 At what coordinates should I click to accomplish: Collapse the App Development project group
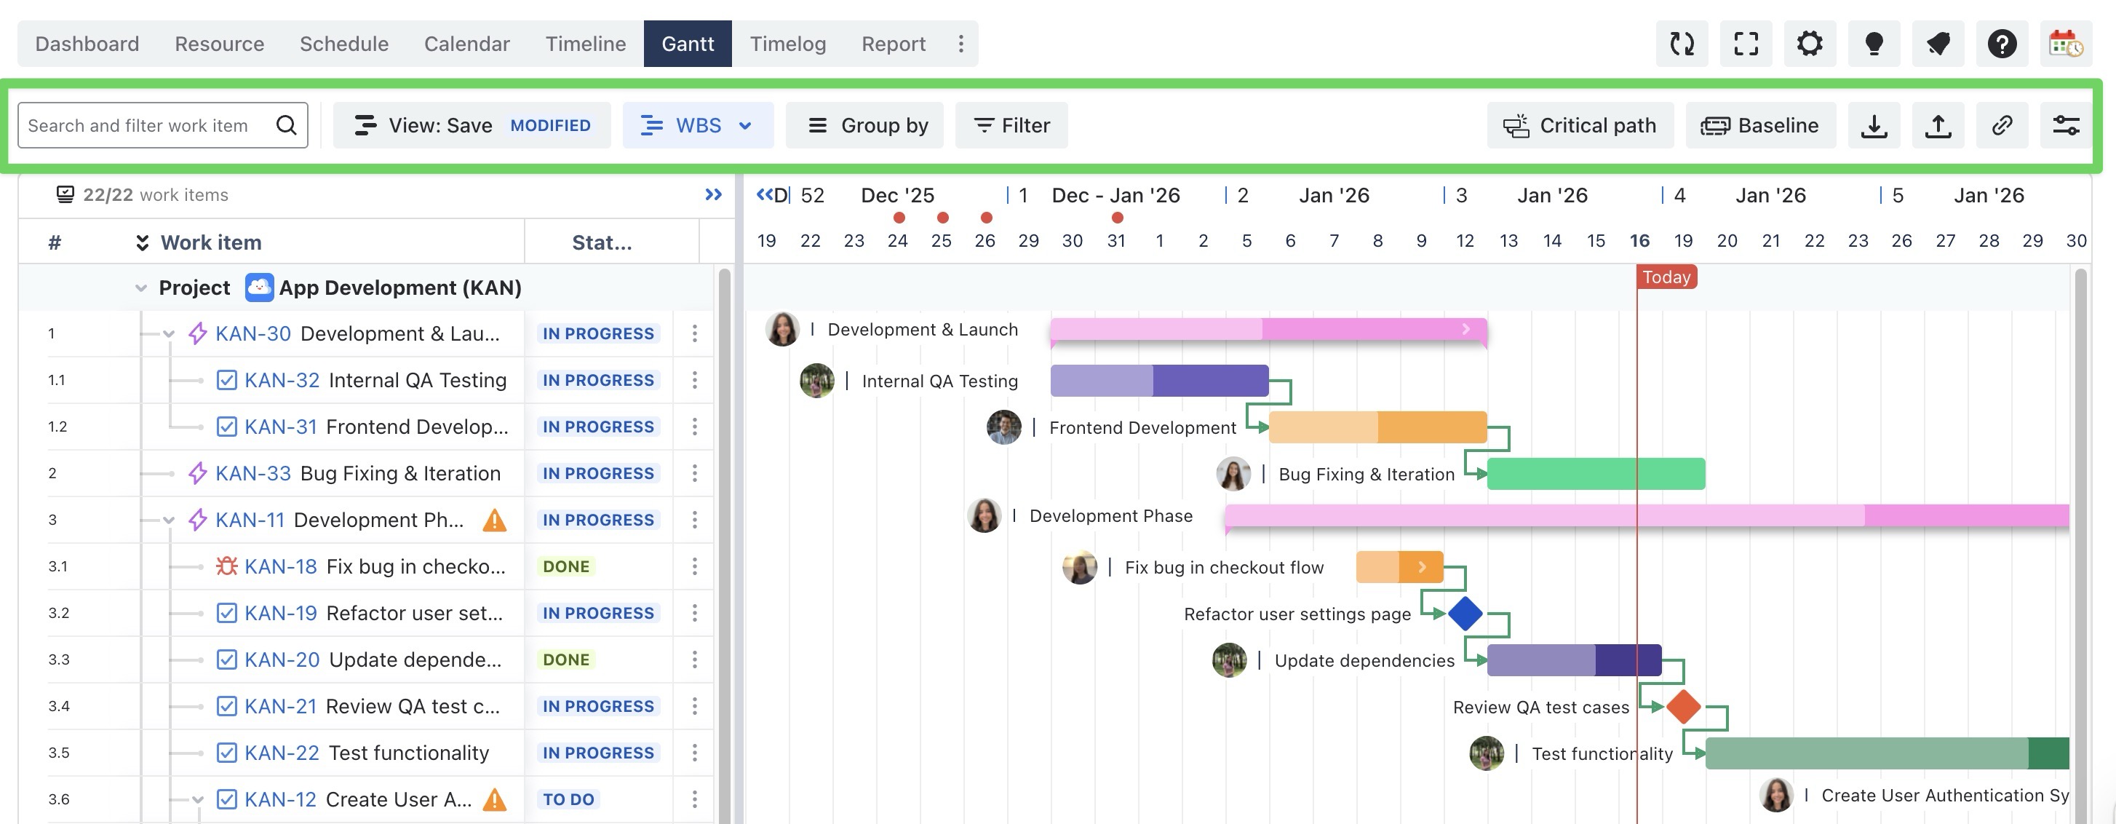pos(140,288)
